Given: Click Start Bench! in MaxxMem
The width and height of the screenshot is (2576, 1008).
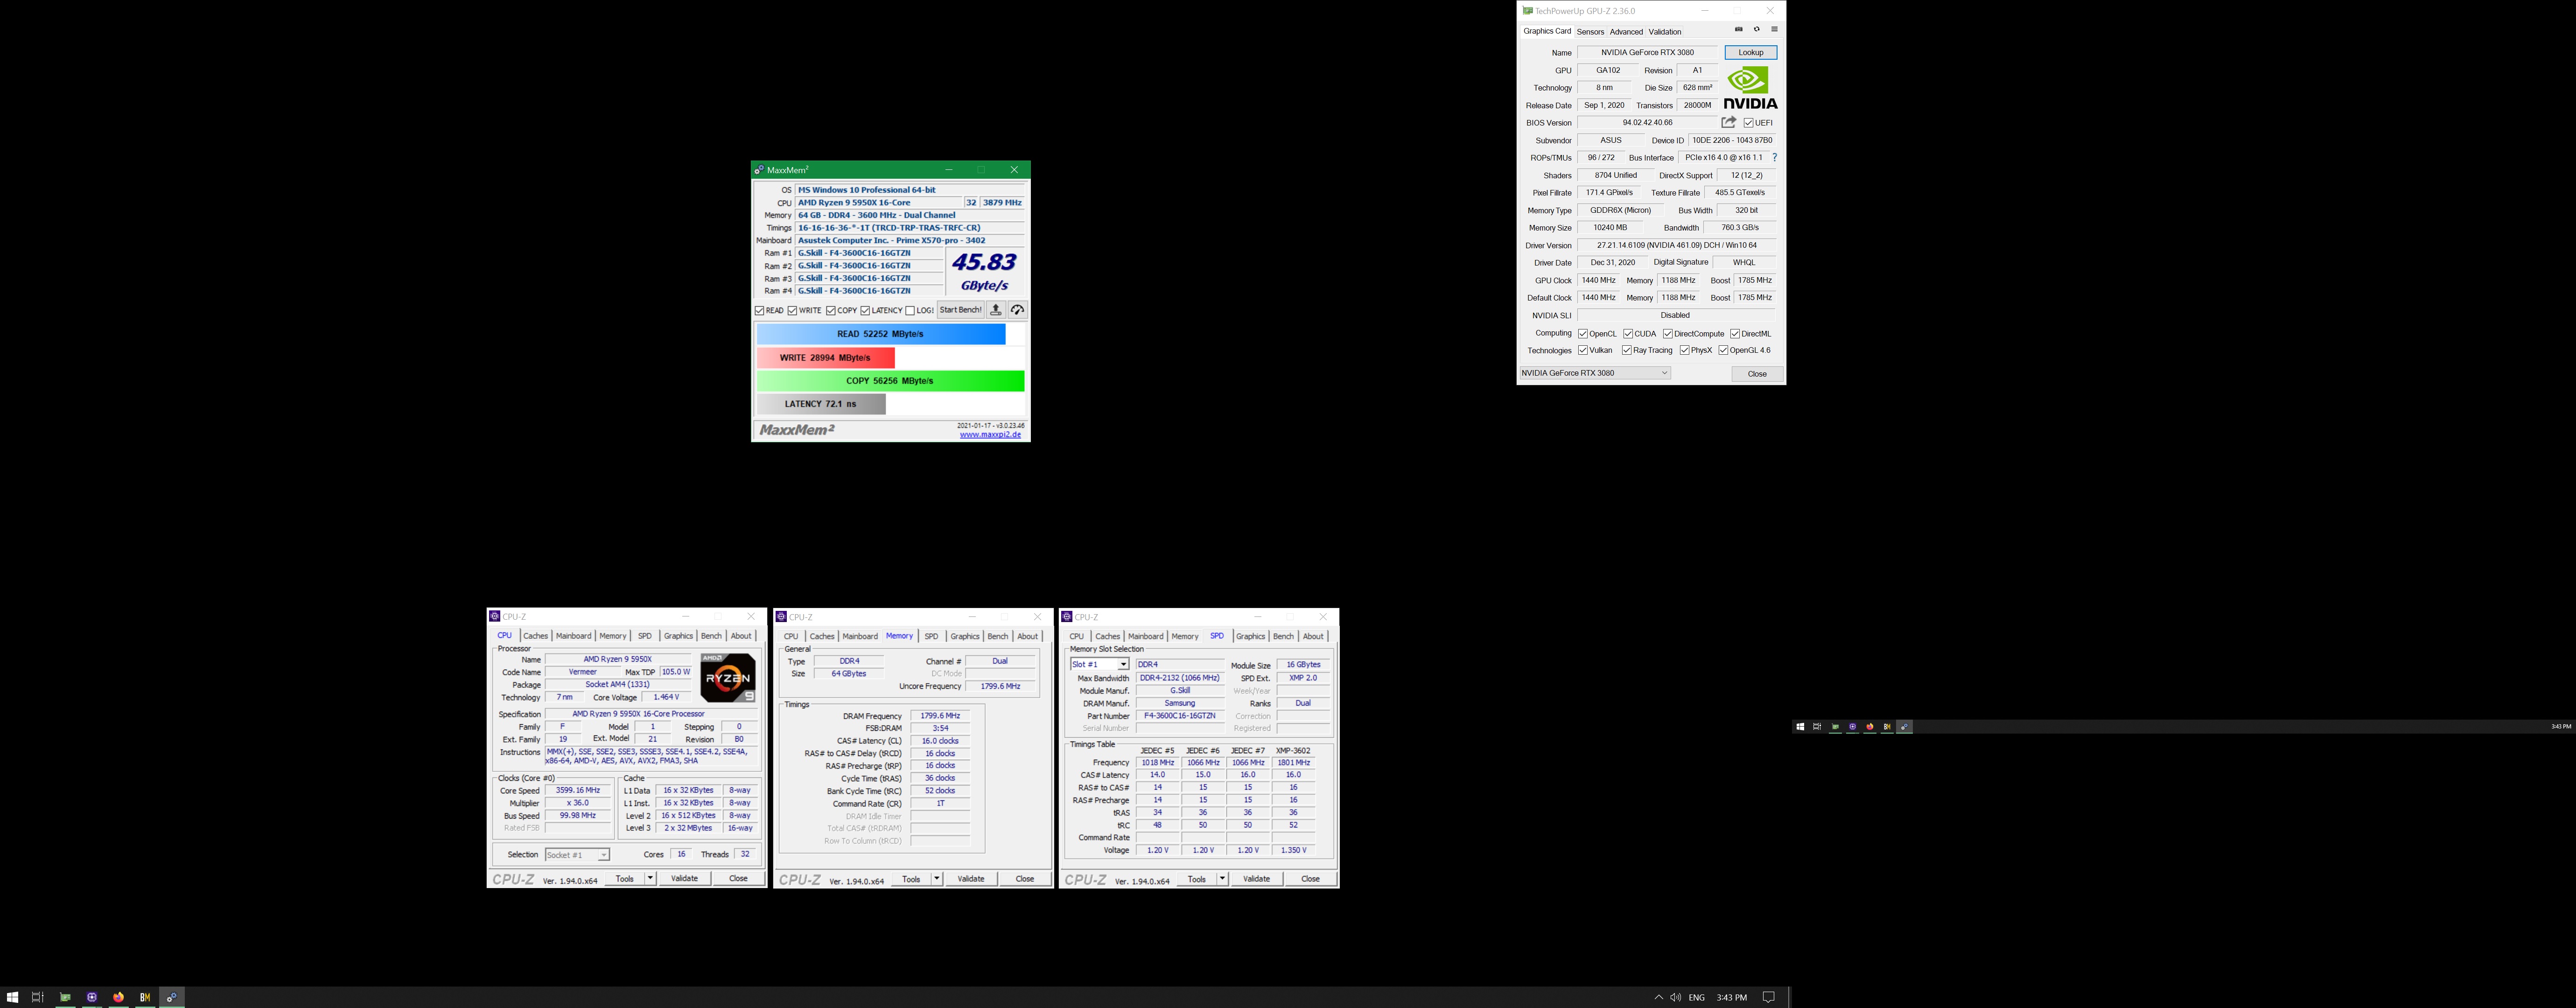Looking at the screenshot, I should (961, 310).
